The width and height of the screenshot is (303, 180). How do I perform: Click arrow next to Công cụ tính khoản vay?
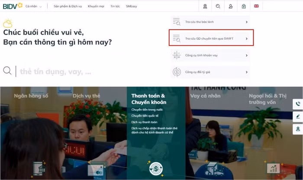coord(247,55)
